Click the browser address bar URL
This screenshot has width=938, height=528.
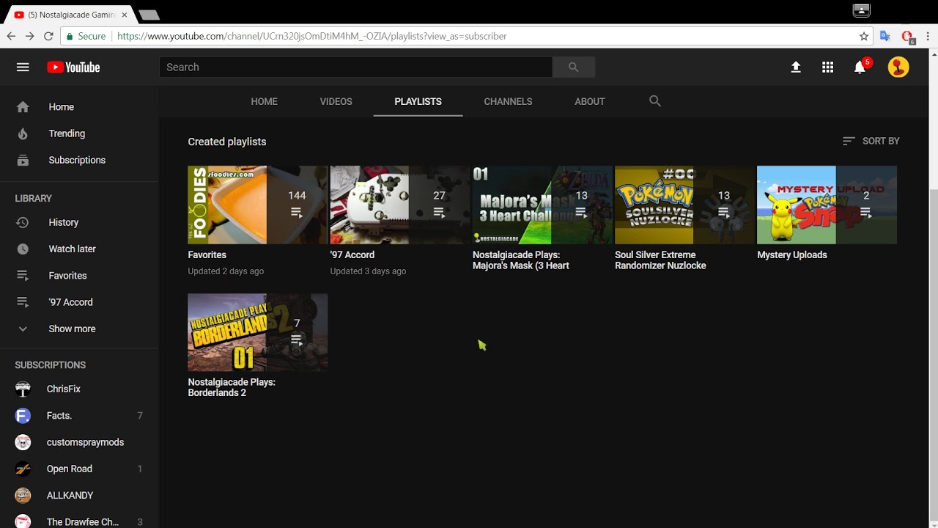click(311, 36)
